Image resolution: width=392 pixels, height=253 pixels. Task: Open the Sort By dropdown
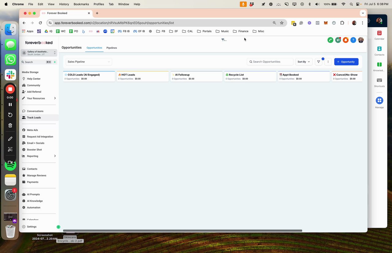coord(304,62)
